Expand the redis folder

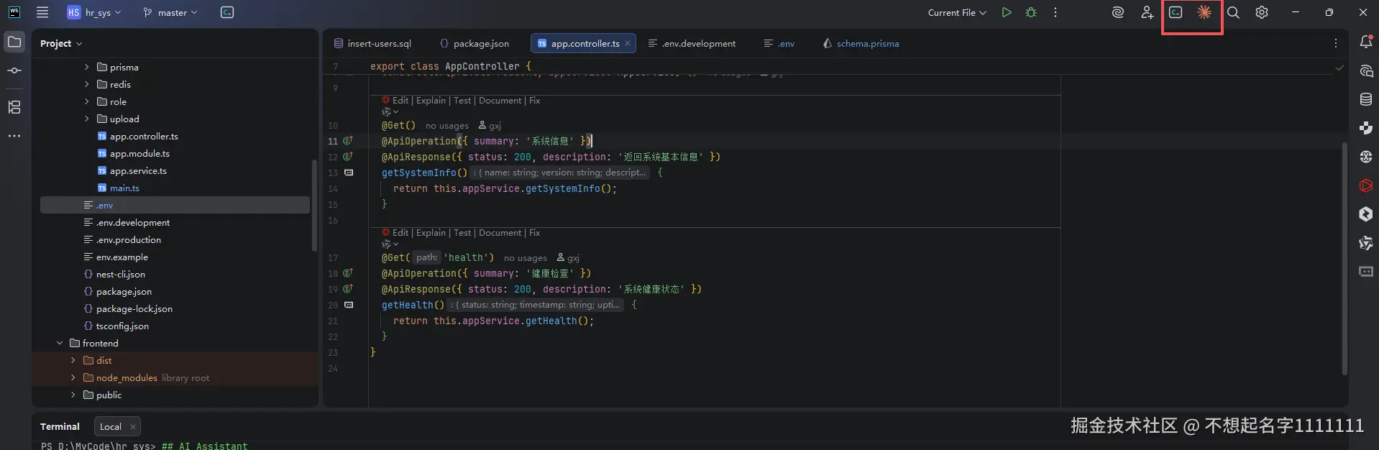(x=87, y=84)
